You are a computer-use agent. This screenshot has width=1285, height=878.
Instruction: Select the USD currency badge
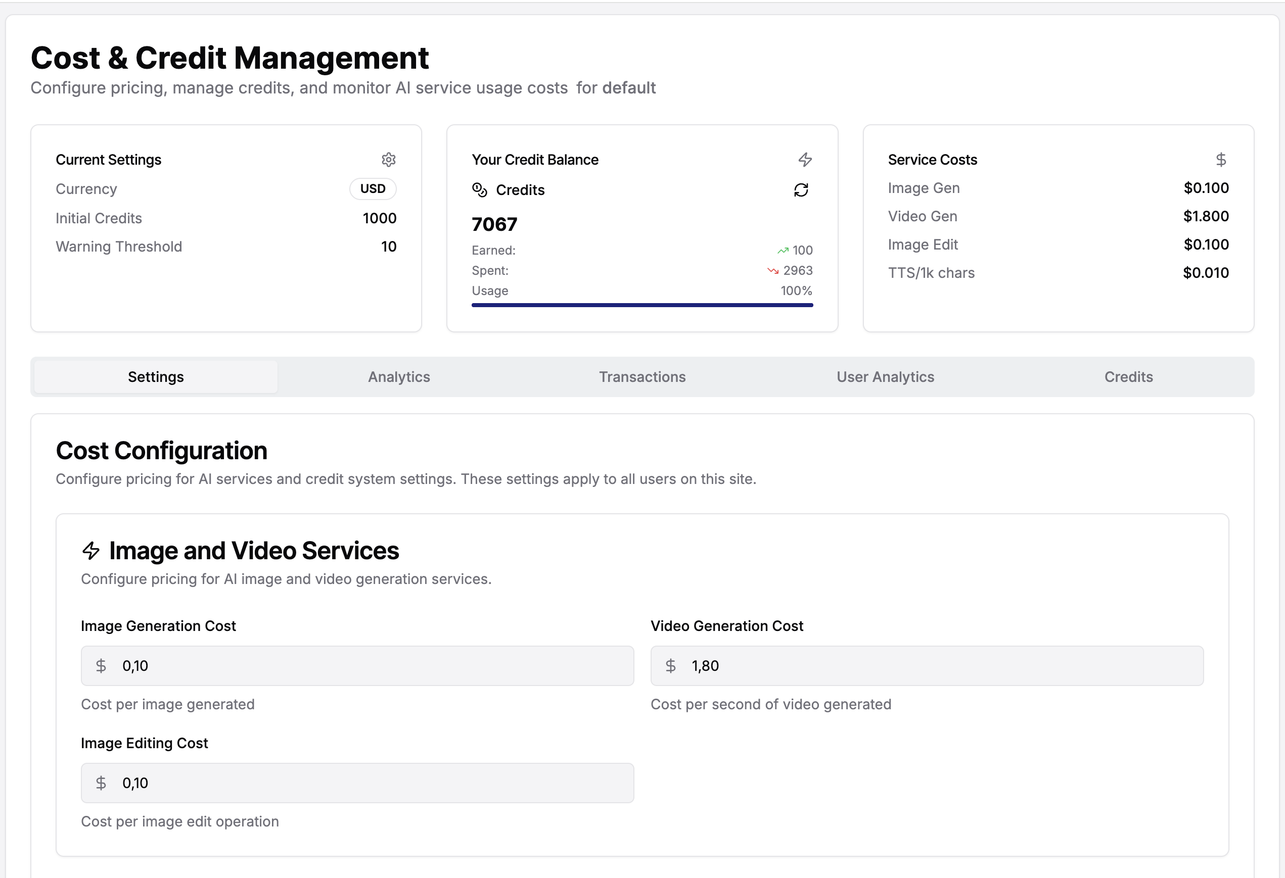click(x=373, y=188)
